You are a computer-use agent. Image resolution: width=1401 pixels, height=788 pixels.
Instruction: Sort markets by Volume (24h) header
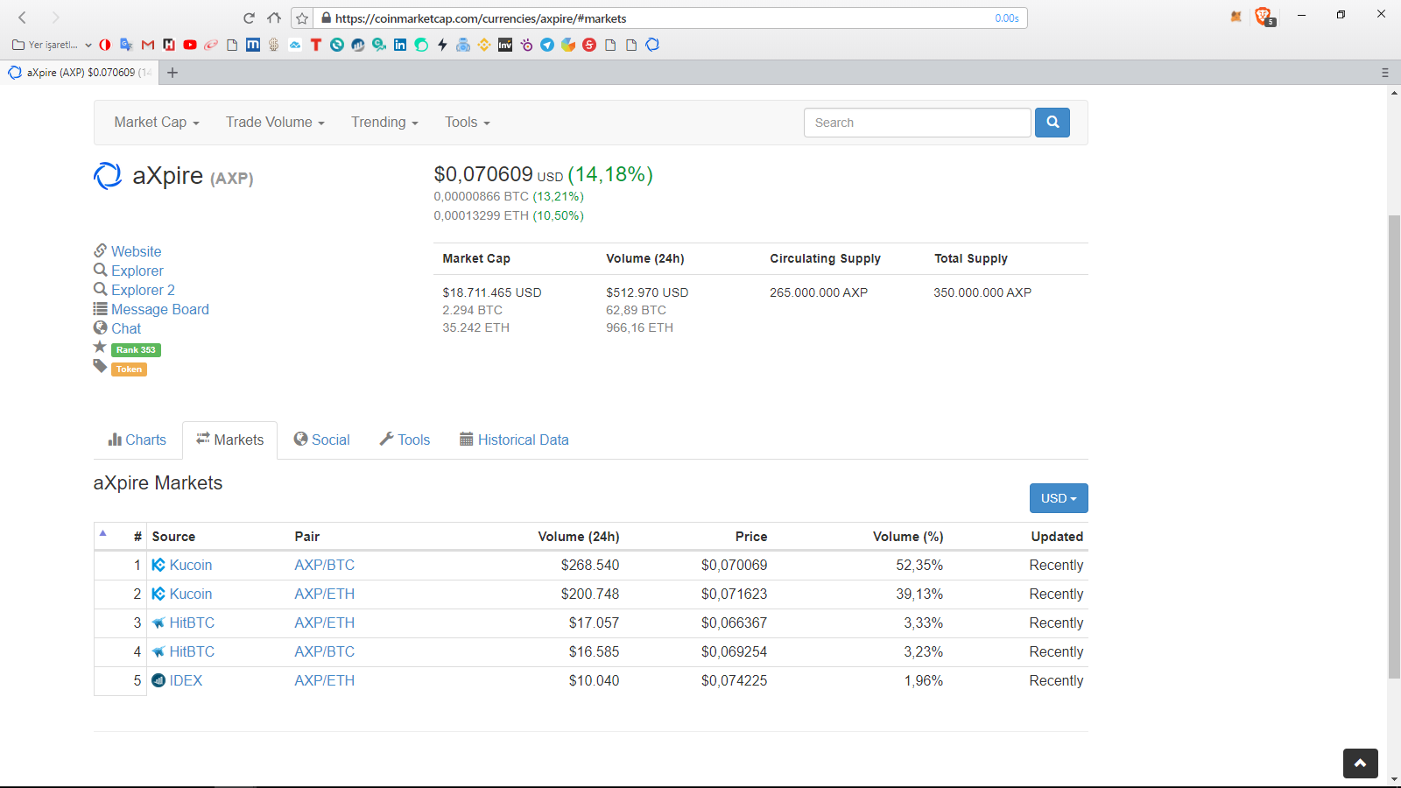(579, 537)
